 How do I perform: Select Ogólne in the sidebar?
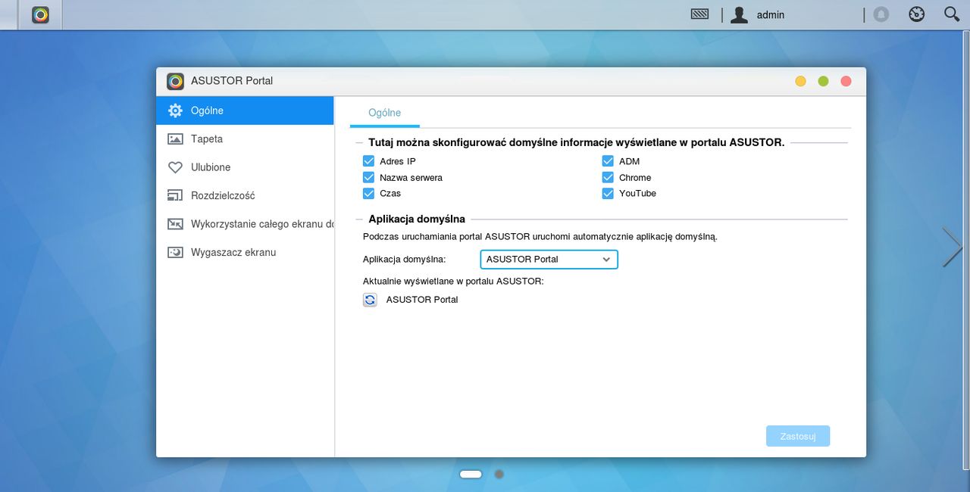(245, 111)
